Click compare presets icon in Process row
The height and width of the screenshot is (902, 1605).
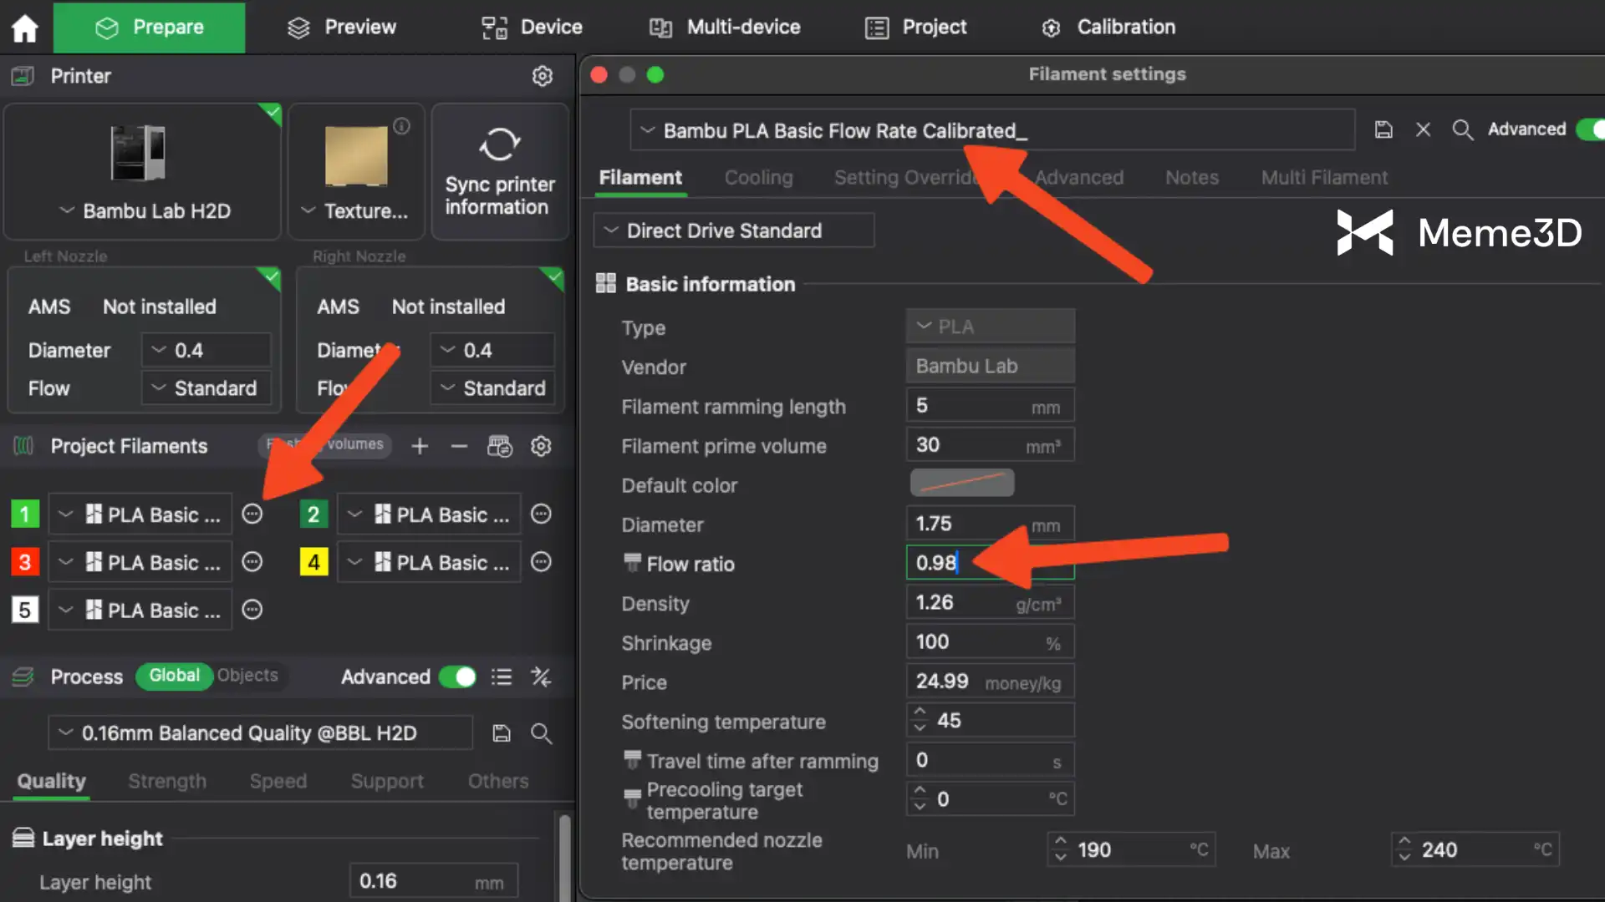point(541,677)
